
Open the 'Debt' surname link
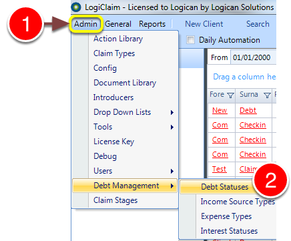point(248,110)
